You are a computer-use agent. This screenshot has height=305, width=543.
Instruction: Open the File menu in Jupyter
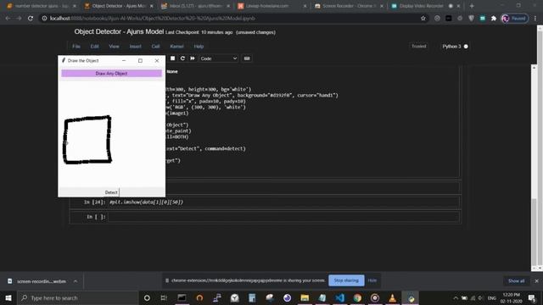point(76,47)
